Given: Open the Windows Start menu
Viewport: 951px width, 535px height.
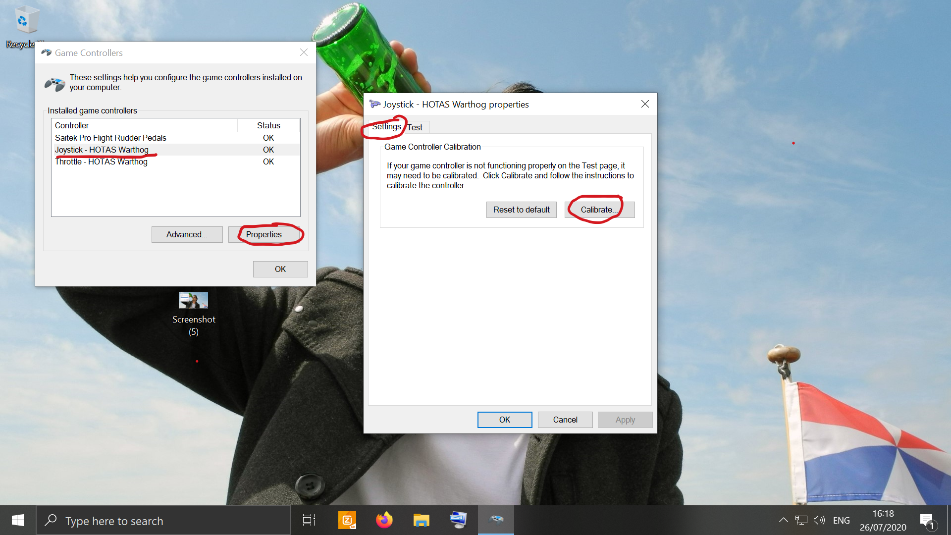Looking at the screenshot, I should click(18, 520).
